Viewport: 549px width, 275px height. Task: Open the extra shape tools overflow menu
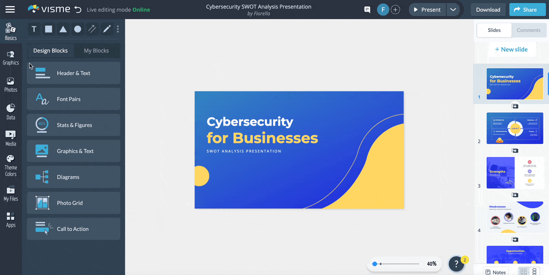(118, 29)
